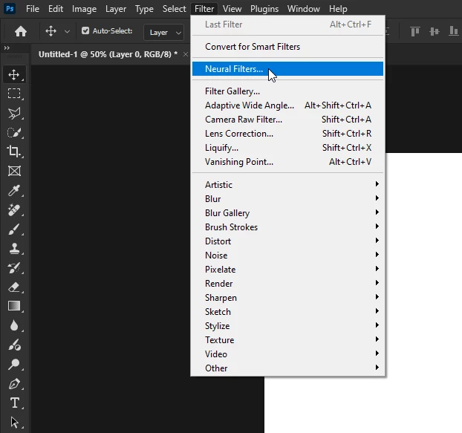
Task: Select the Horizontal Type tool
Action: click(14, 403)
